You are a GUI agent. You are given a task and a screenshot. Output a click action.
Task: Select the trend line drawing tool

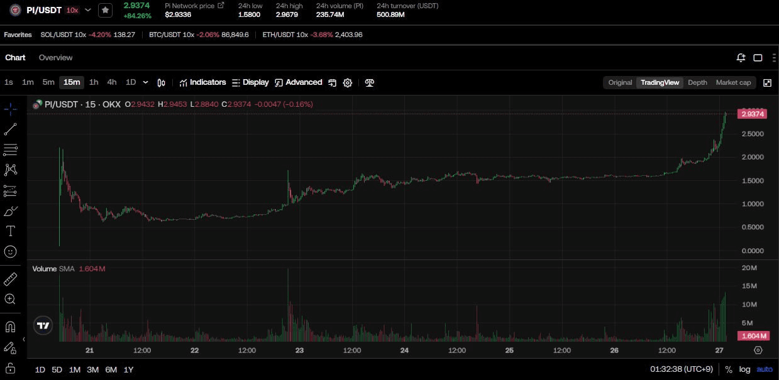10,129
